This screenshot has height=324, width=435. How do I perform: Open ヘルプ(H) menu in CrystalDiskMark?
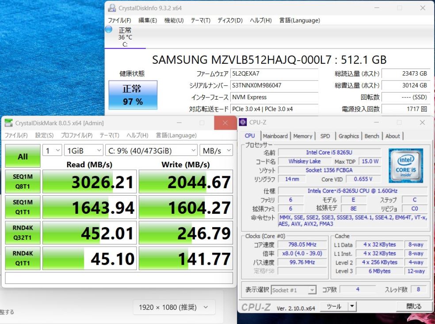[137, 135]
